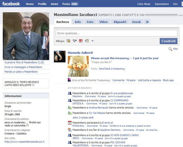Open Profilo in the top bar

[42, 4]
